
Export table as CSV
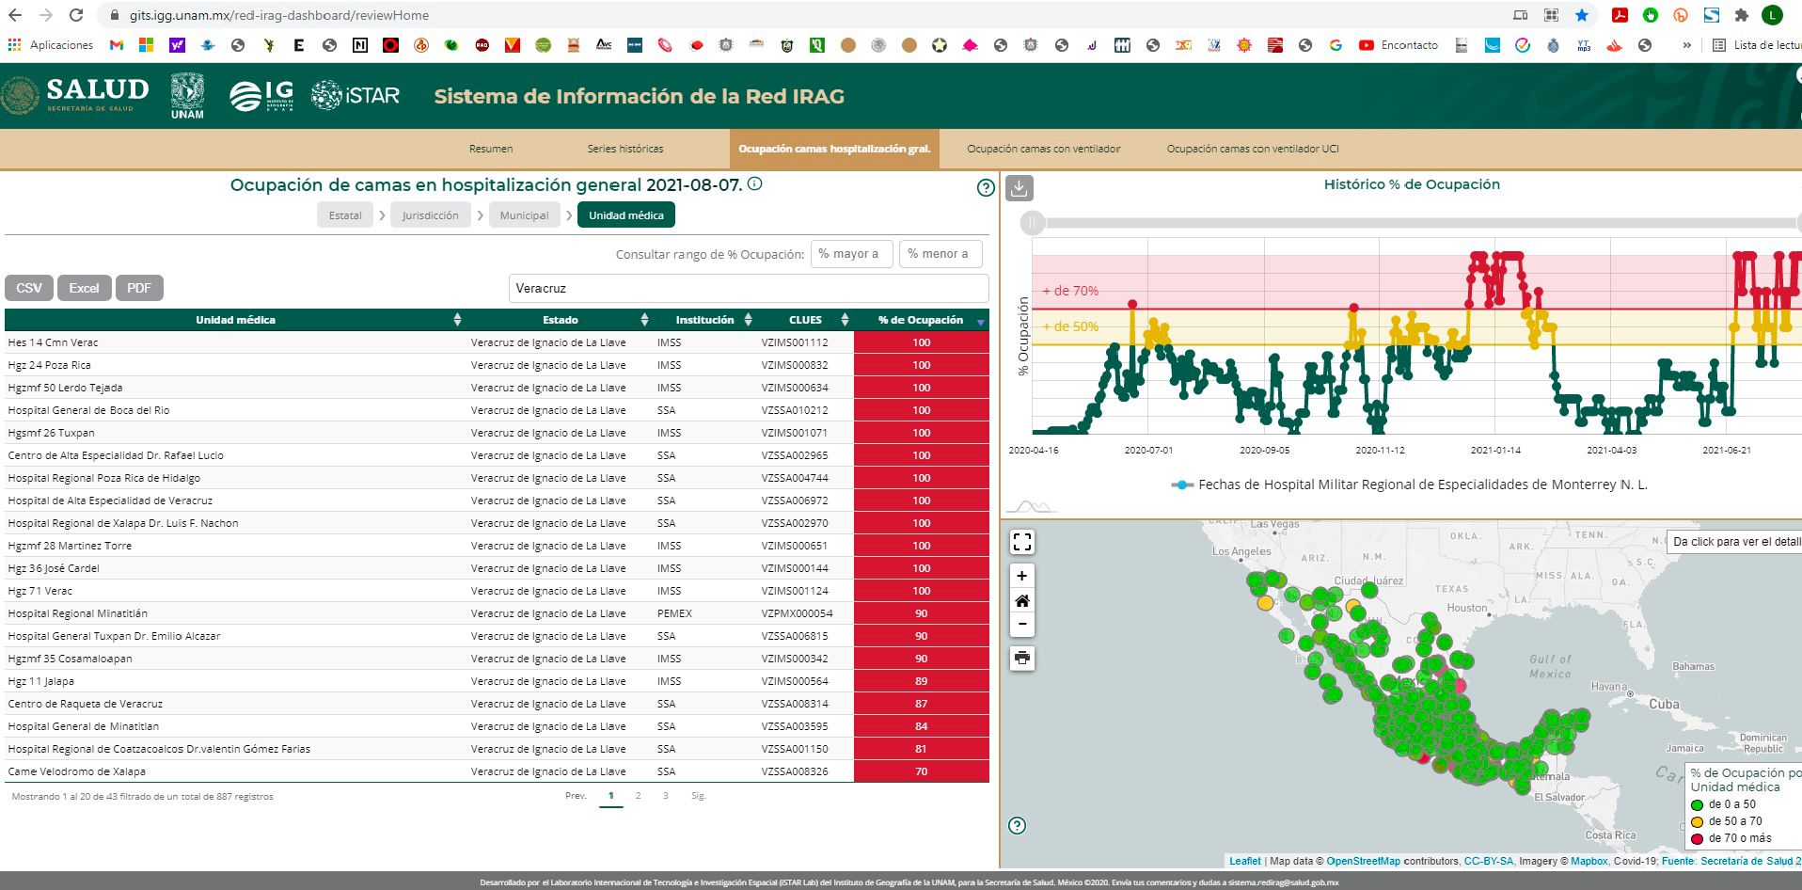(x=29, y=288)
